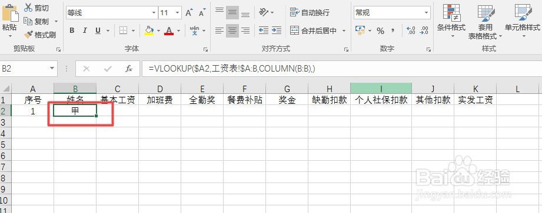Click the phonetic guide (wén) icon
Viewport: 542px width, 213px height.
click(195, 31)
